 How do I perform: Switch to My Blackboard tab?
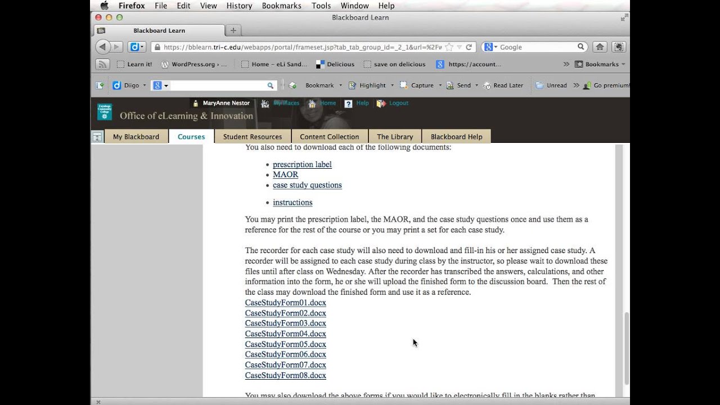coord(136,137)
